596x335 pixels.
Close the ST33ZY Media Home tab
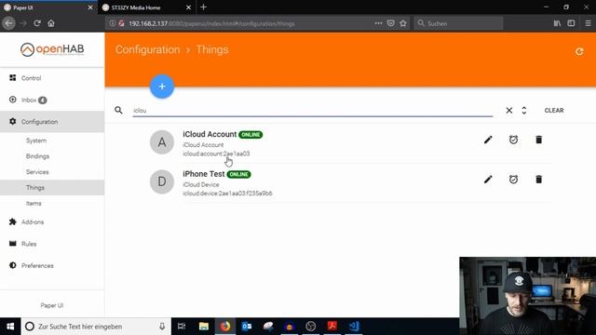188,7
